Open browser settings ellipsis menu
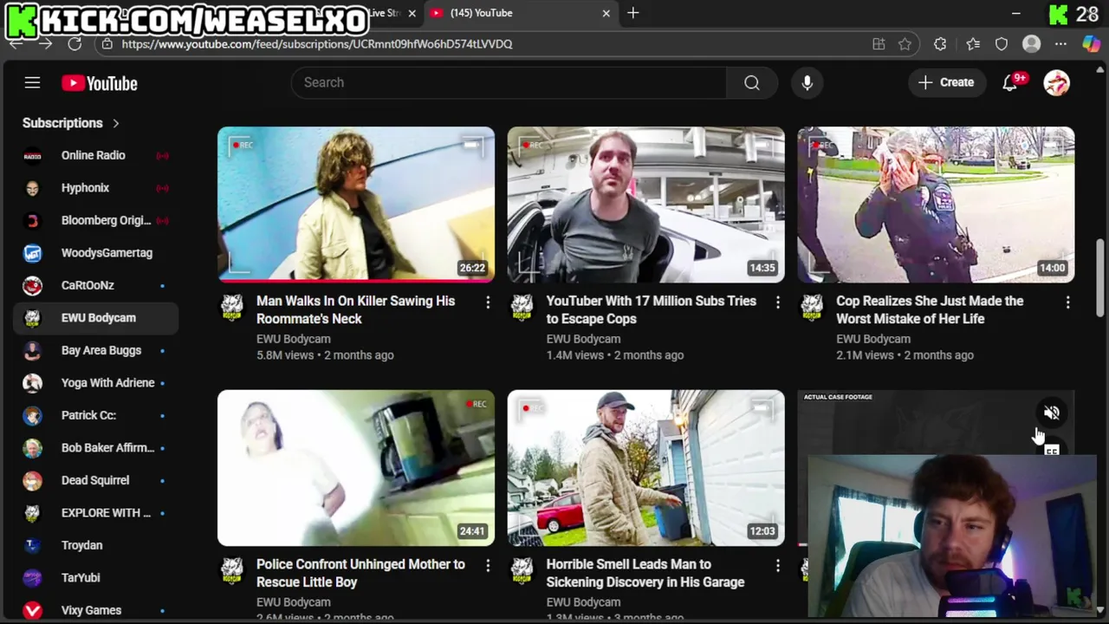 [1060, 43]
